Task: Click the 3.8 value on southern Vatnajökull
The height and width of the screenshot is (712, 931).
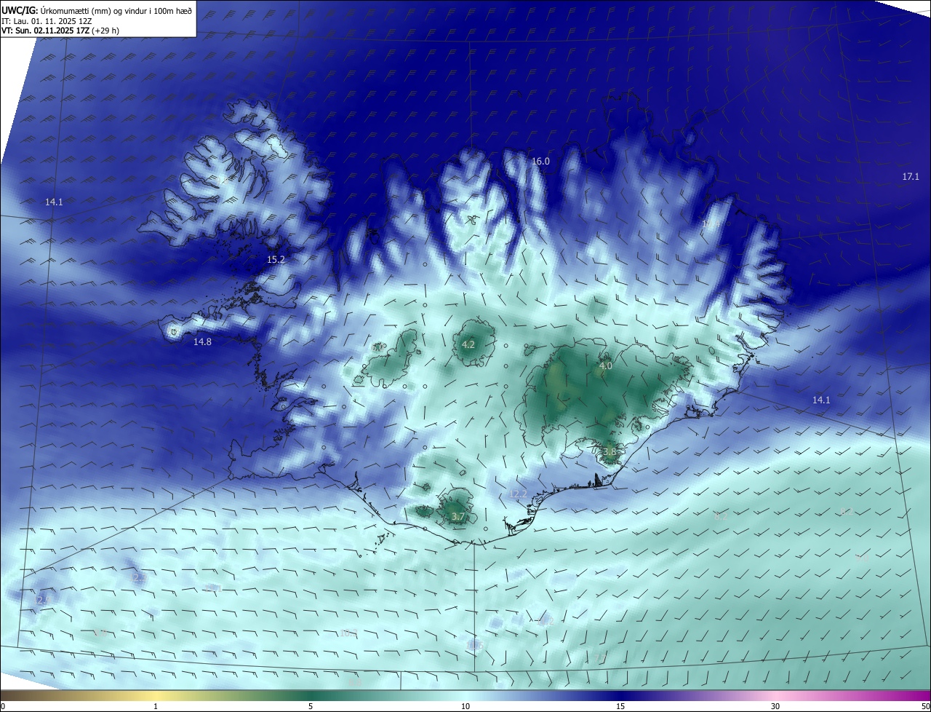Action: (610, 452)
